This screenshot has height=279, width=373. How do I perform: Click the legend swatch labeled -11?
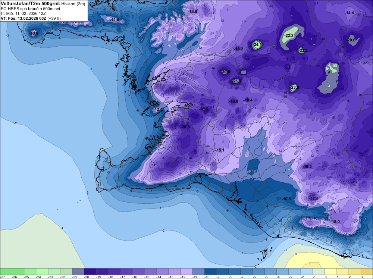[198, 272]
